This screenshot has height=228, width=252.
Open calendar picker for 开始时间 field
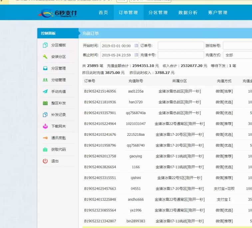pos(136,46)
